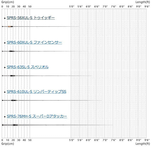Viewport: 152px width, 147px height.
Task: Click arrow bullet beside SPRS-56XUL-S
Action: click(x=5, y=18)
